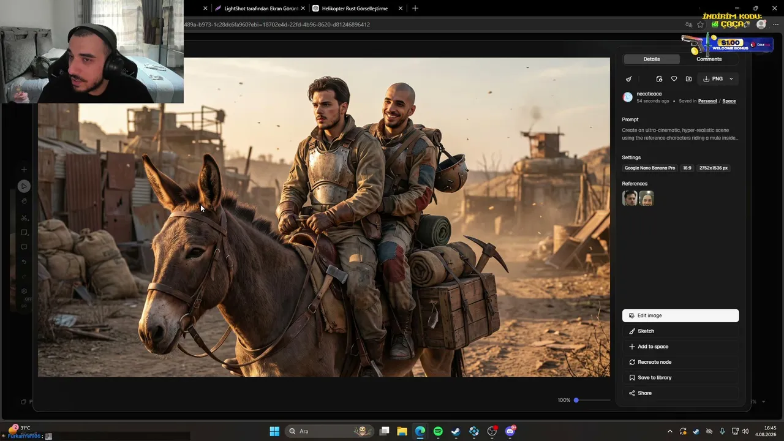Open Discord from the taskbar

[x=510, y=431]
